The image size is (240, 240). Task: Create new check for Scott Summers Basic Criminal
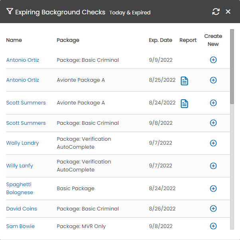(x=213, y=123)
